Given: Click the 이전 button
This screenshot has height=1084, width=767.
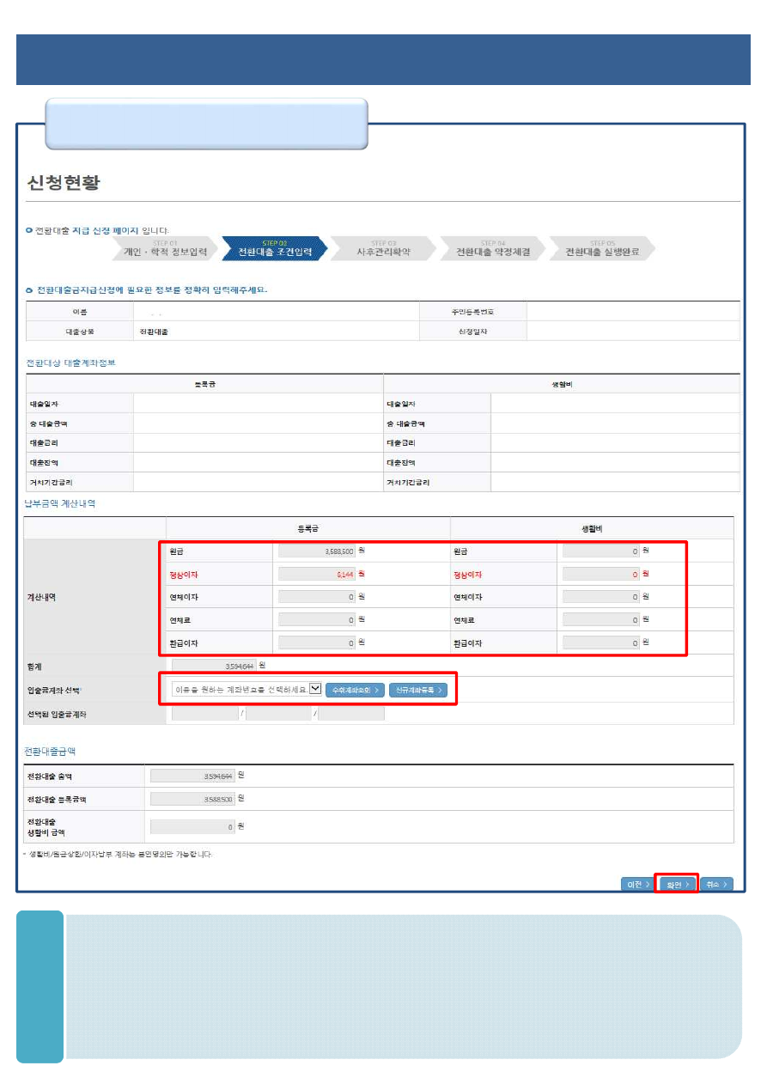Looking at the screenshot, I should [637, 884].
